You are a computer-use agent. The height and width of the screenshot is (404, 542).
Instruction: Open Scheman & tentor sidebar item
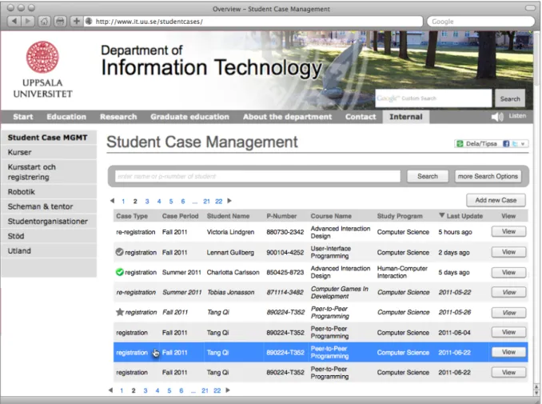tap(49, 206)
